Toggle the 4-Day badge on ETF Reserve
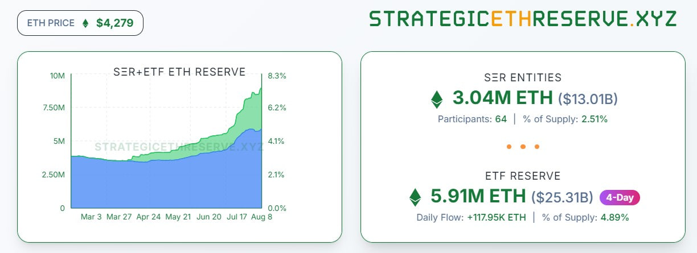This screenshot has height=253, width=697. [620, 197]
